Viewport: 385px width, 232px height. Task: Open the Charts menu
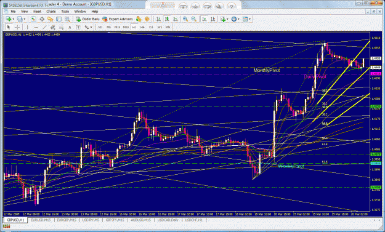click(51, 12)
